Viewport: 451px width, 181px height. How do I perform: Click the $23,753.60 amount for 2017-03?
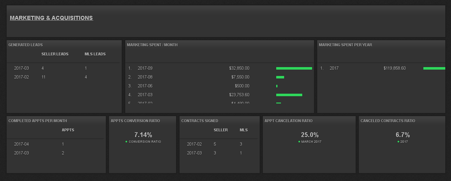(239, 95)
